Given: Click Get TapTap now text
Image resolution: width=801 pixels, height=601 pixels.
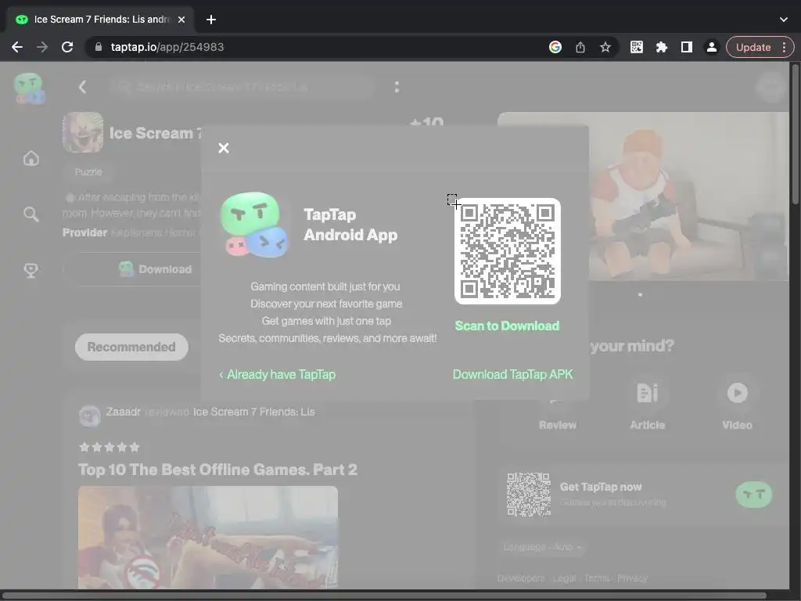Looking at the screenshot, I should pyautogui.click(x=601, y=487).
